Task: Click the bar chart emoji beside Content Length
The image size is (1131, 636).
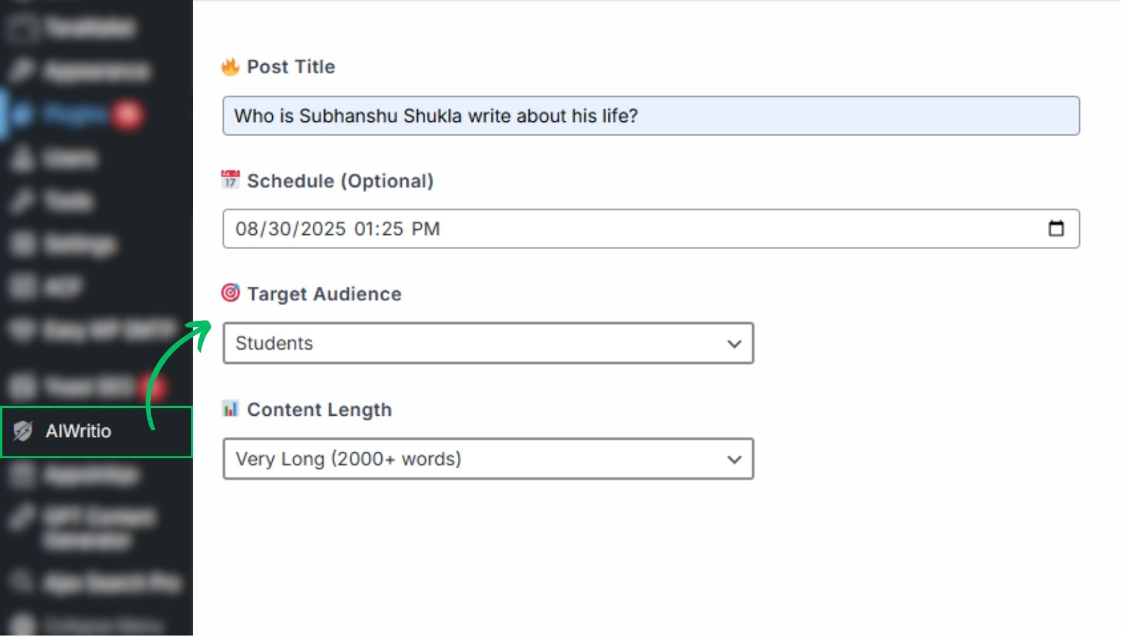Action: coord(230,409)
